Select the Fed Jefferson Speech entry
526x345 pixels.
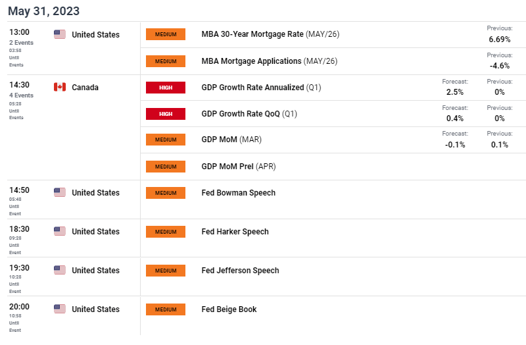240,271
